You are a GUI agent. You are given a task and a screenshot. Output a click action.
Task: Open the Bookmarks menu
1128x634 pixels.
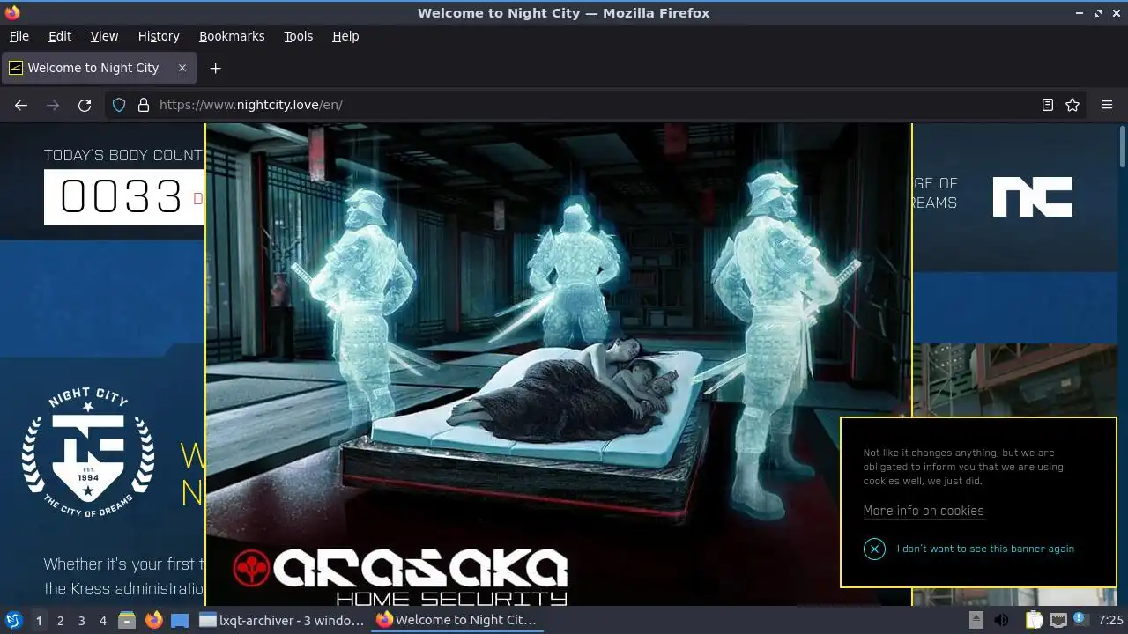(x=232, y=36)
